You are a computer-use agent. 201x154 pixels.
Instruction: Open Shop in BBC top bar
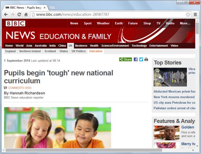147,23
